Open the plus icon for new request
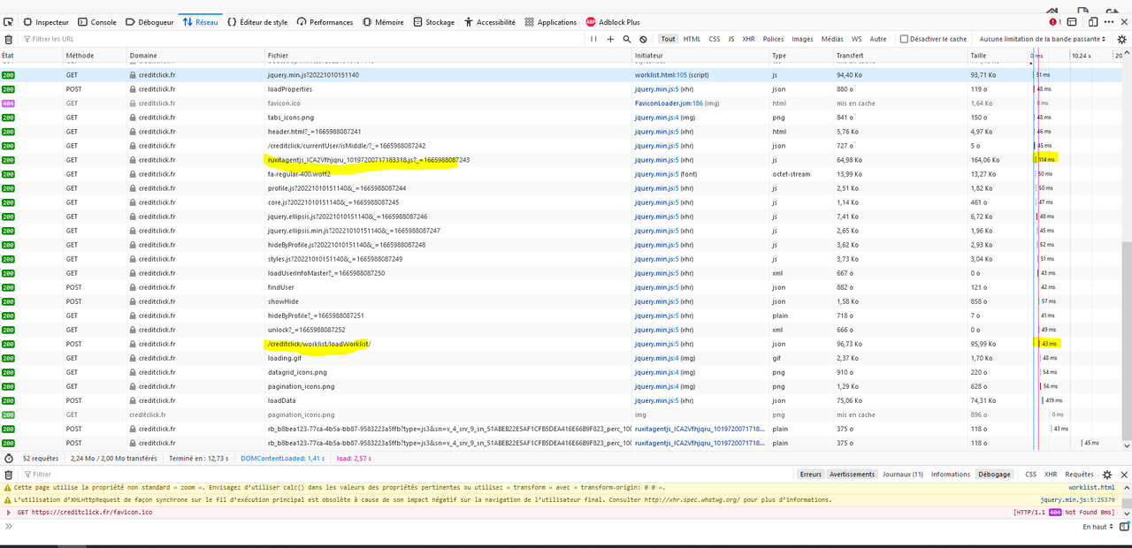Image resolution: width=1132 pixels, height=548 pixels. point(610,39)
